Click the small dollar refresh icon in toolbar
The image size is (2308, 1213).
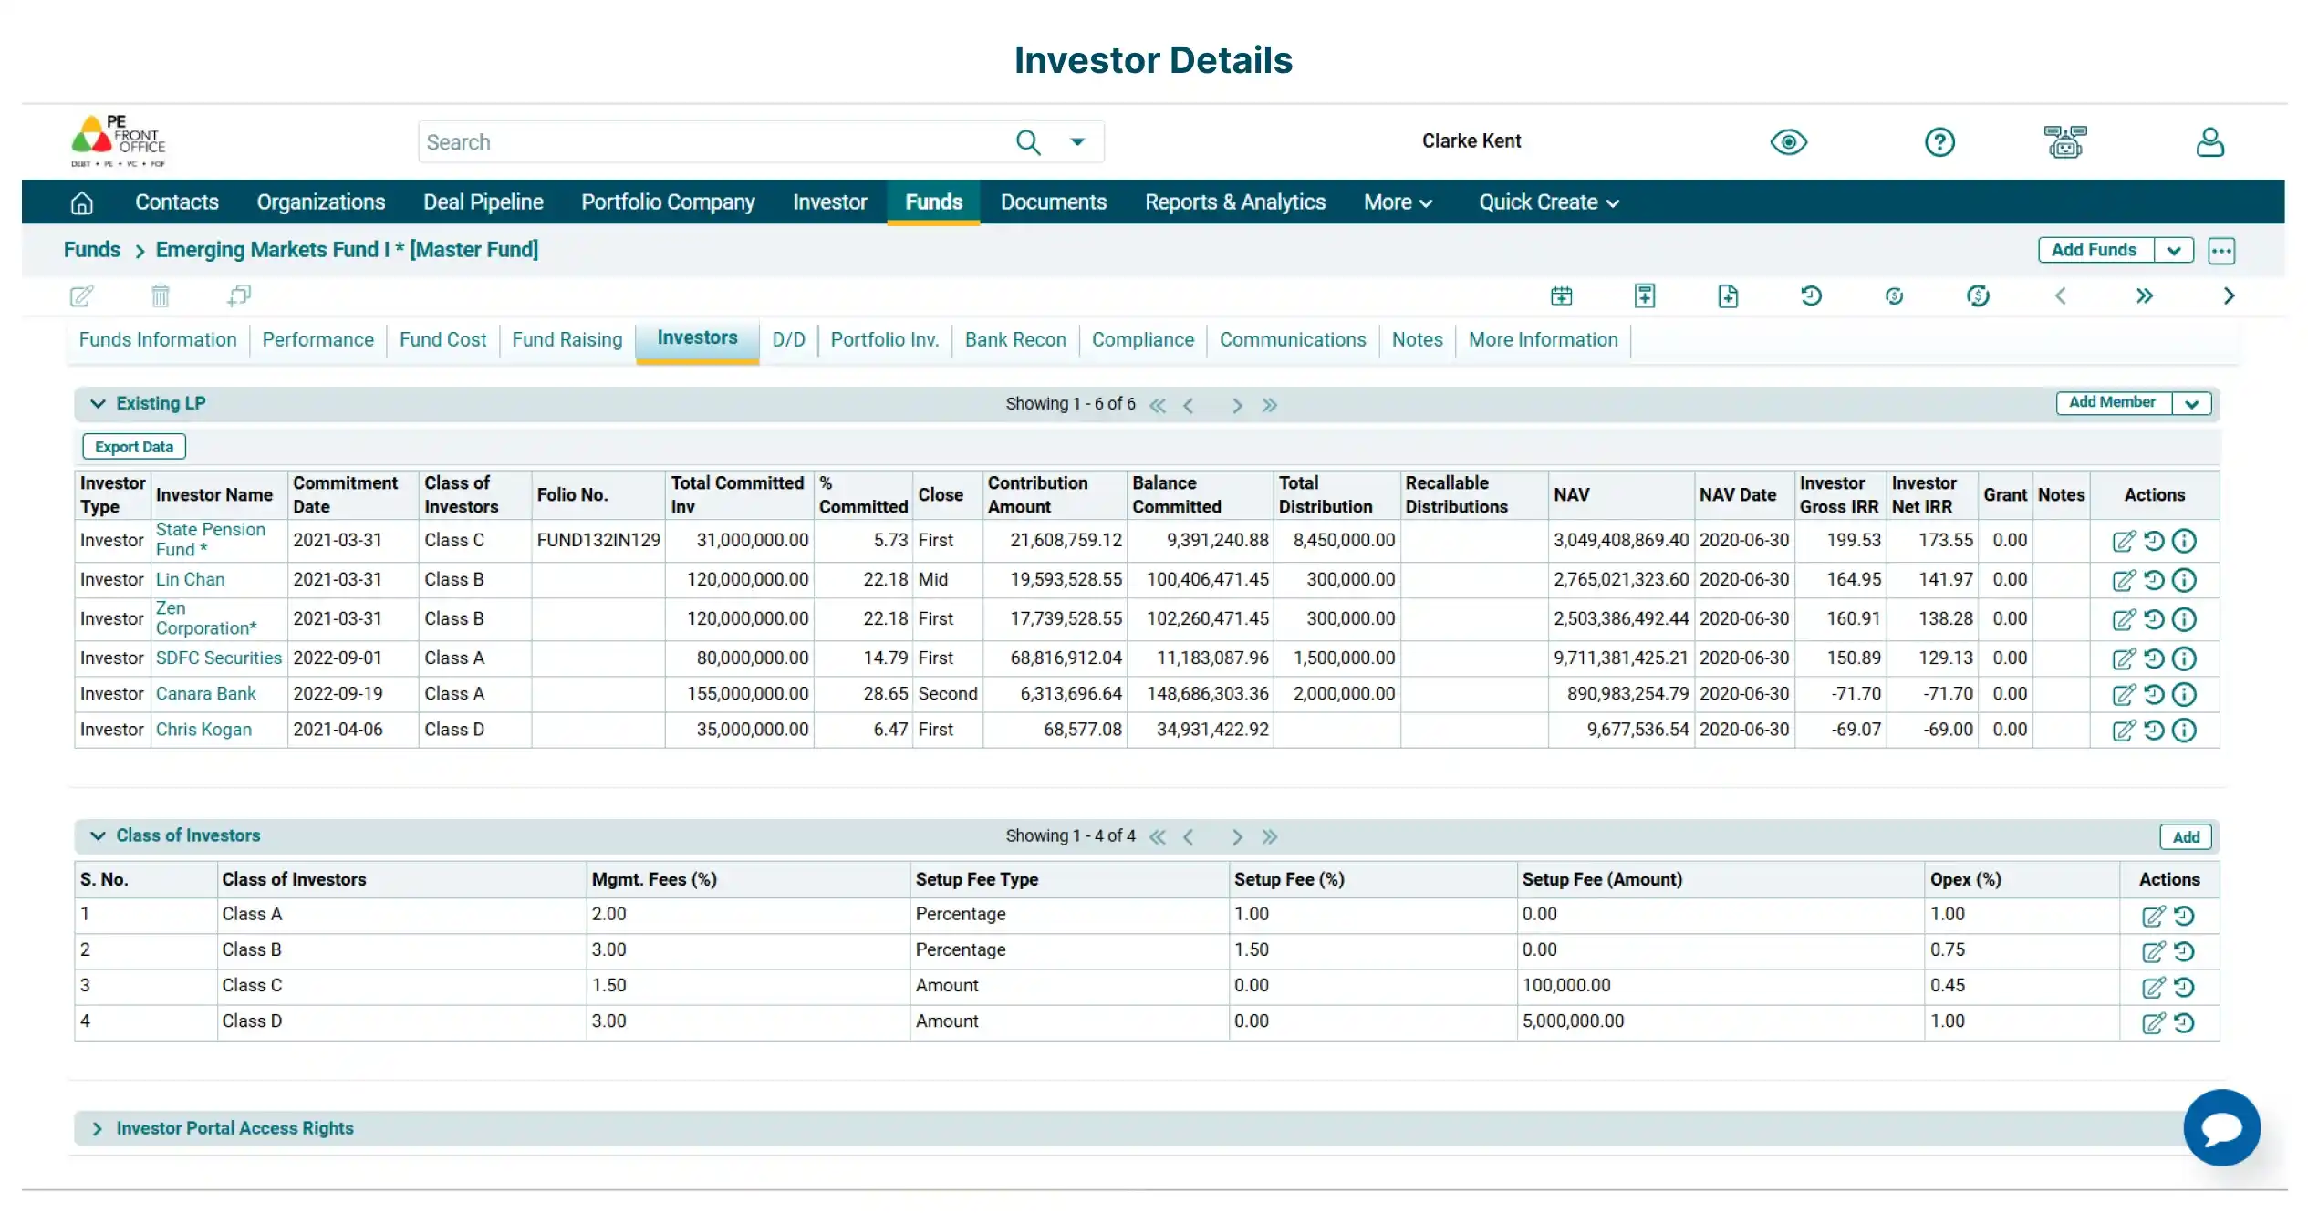click(x=1894, y=295)
